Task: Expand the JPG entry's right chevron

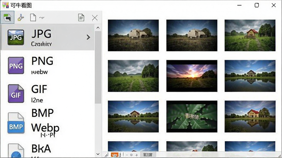Action: pyautogui.click(x=88, y=37)
